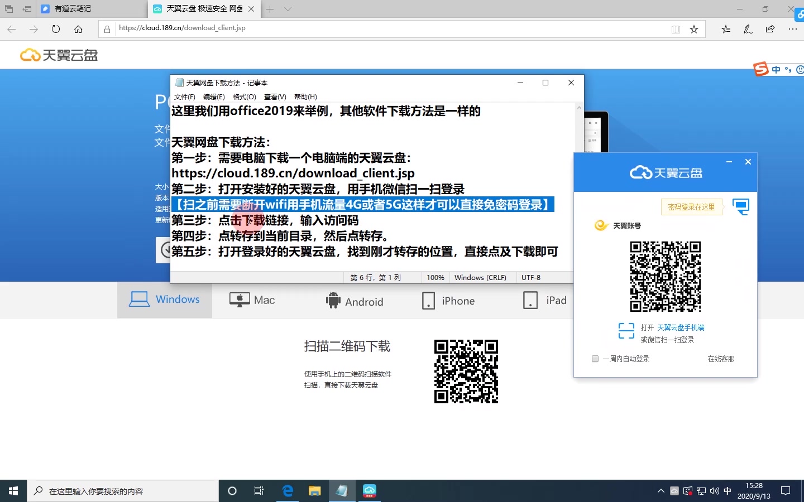Open the 天翼云盘手机端 link
Screen dimensions: 804x502
[x=681, y=327]
